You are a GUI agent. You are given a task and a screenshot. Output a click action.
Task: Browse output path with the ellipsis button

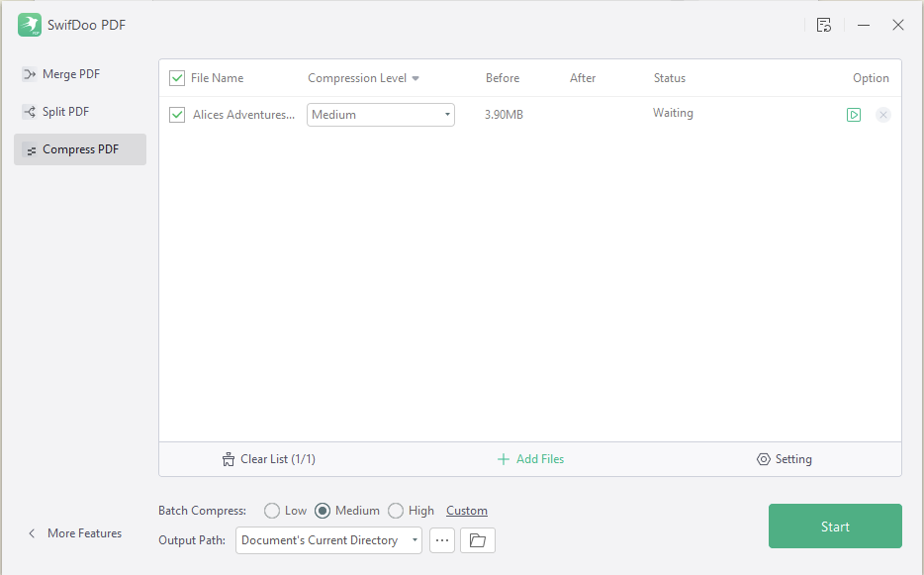pos(442,540)
